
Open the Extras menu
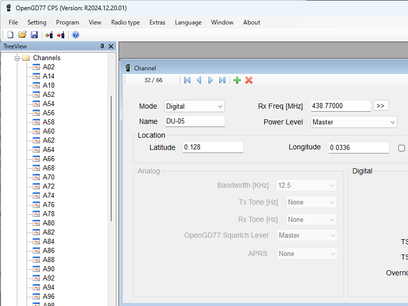(157, 22)
